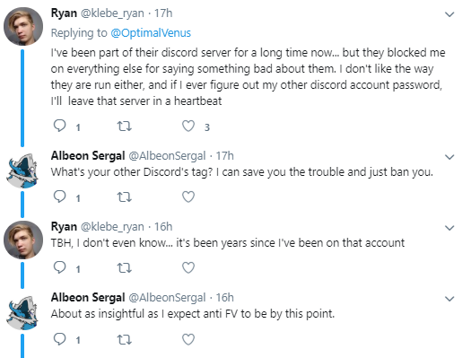Reply to Ryan's "TBH, I don't even know" tweet
Viewport: 471px width, 358px height.
[x=59, y=267]
